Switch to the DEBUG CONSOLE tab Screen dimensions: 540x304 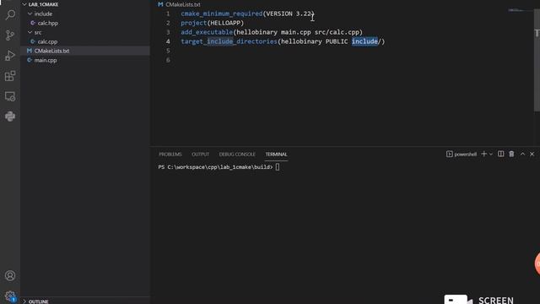[237, 154]
